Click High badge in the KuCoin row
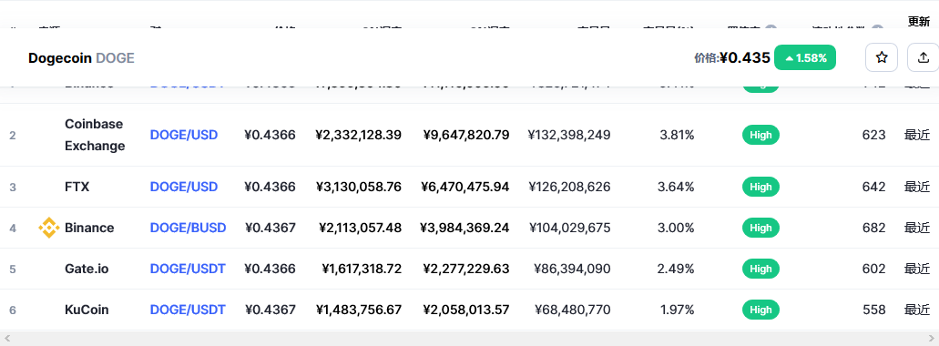Image resolution: width=939 pixels, height=346 pixels. [760, 310]
